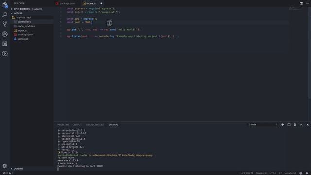Click the 'const app = express()' line
This screenshot has width=311, height=175.
click(82, 19)
